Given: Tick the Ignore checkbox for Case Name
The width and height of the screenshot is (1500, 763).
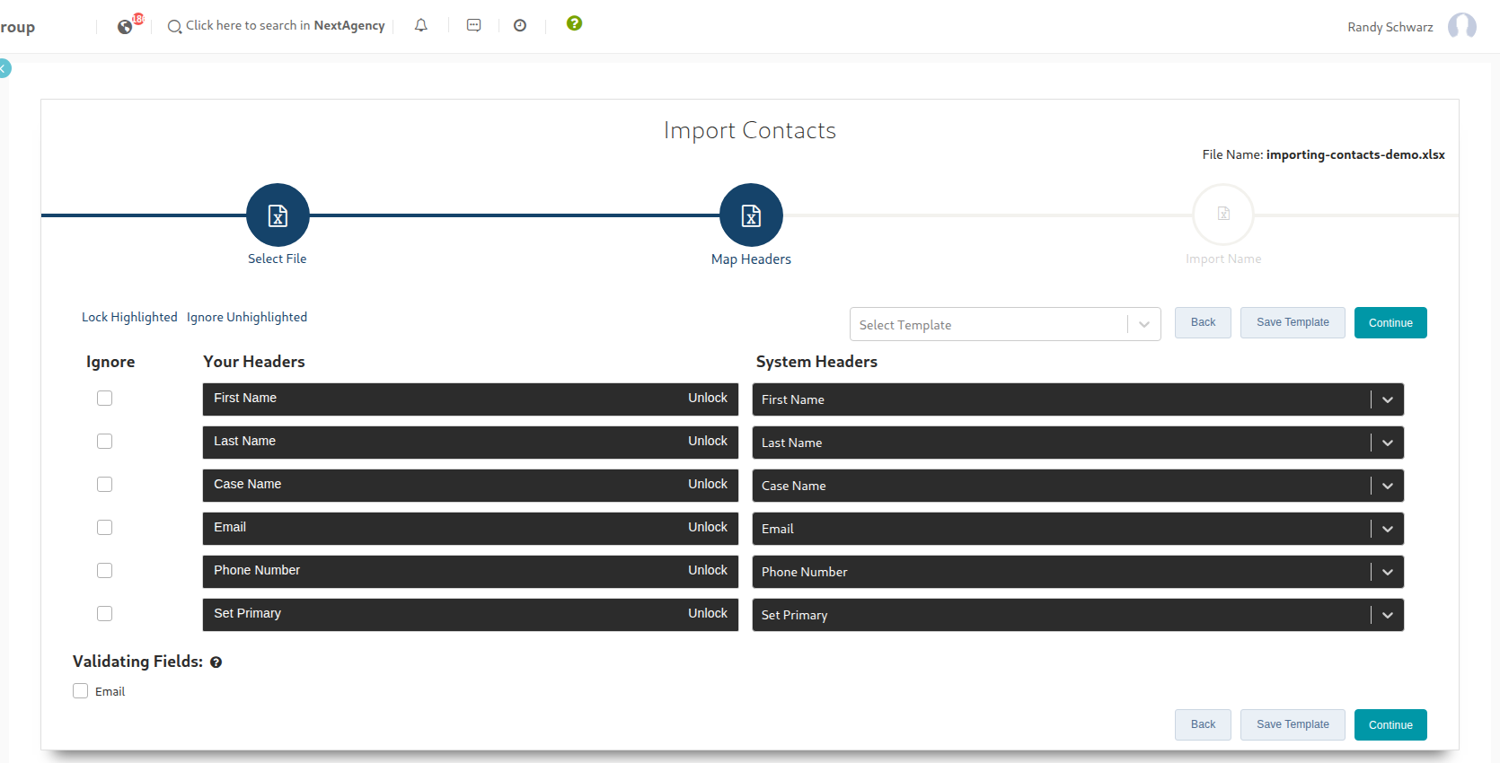Looking at the screenshot, I should point(105,484).
